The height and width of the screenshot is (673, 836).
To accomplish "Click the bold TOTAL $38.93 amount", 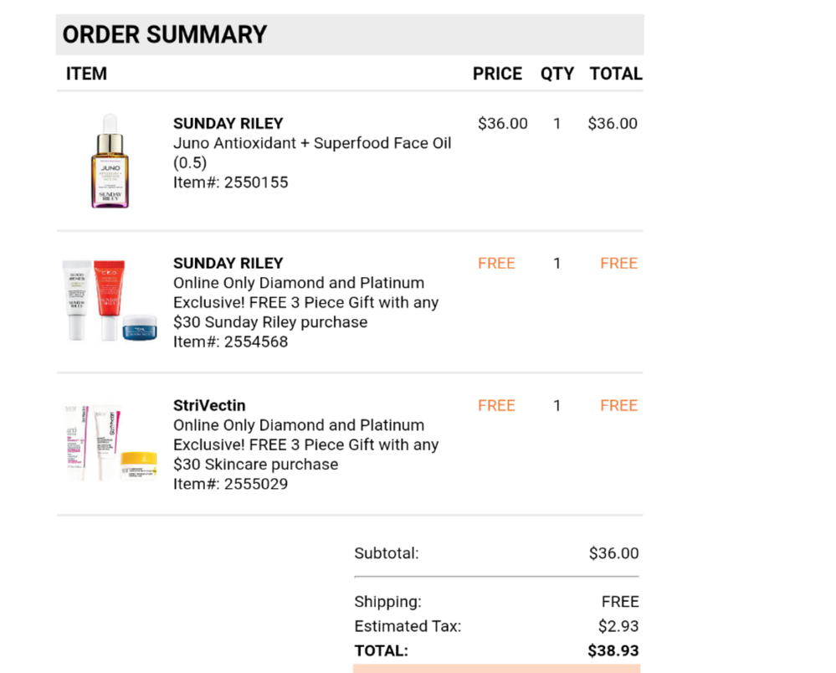I will click(613, 650).
